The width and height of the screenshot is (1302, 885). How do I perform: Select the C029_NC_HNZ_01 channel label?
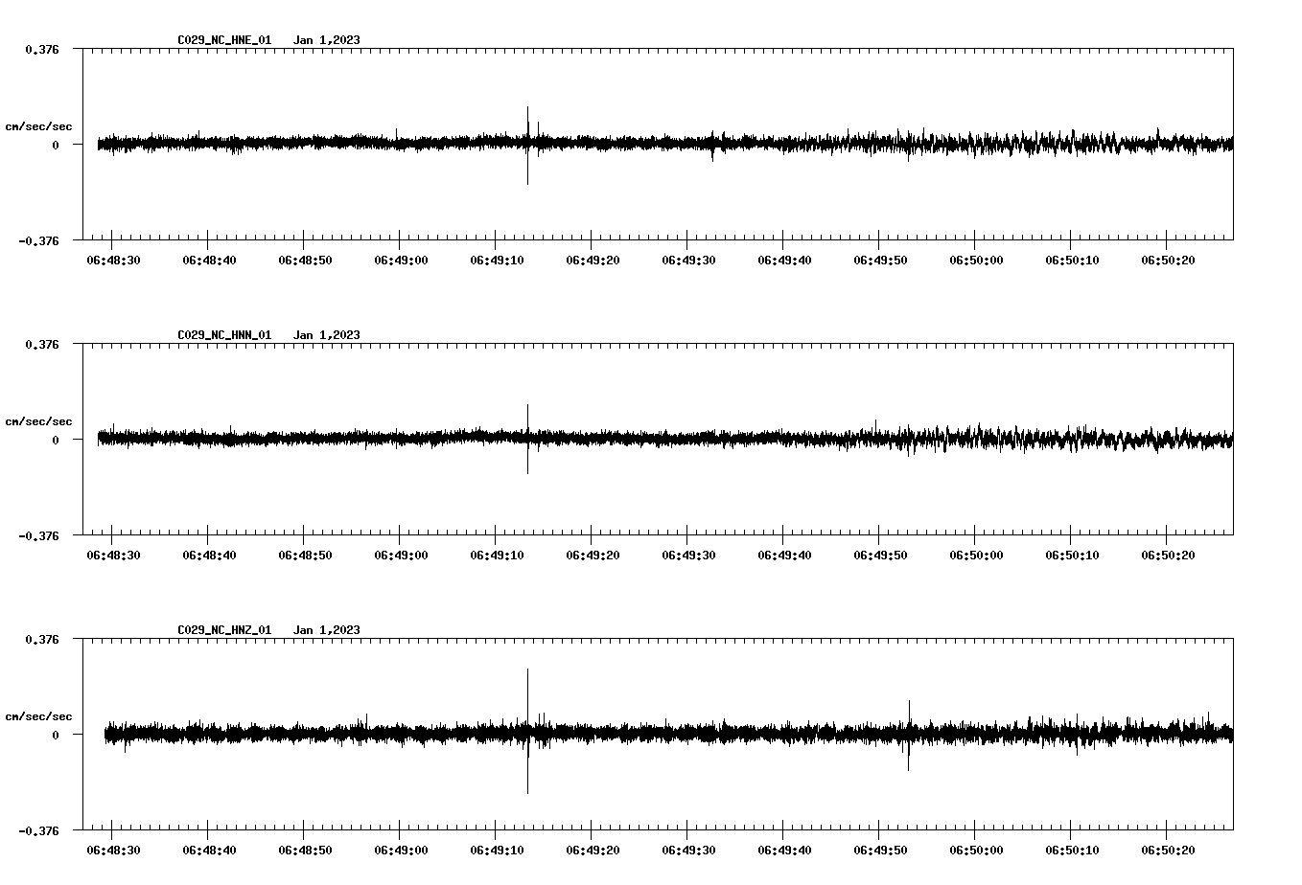[x=222, y=630]
